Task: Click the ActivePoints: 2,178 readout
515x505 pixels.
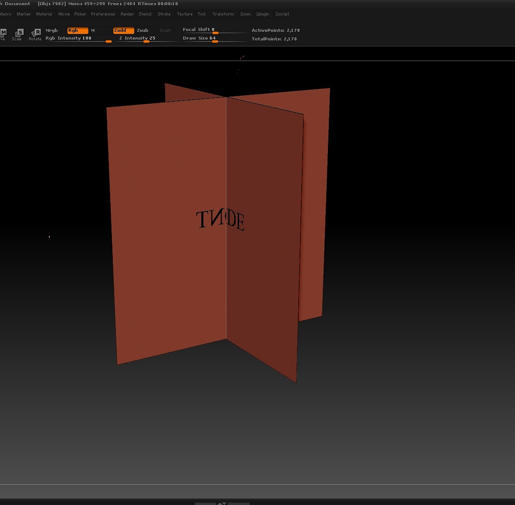Action: [x=276, y=31]
